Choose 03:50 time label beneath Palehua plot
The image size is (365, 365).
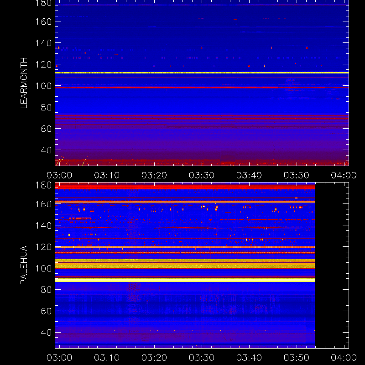[x=297, y=358]
